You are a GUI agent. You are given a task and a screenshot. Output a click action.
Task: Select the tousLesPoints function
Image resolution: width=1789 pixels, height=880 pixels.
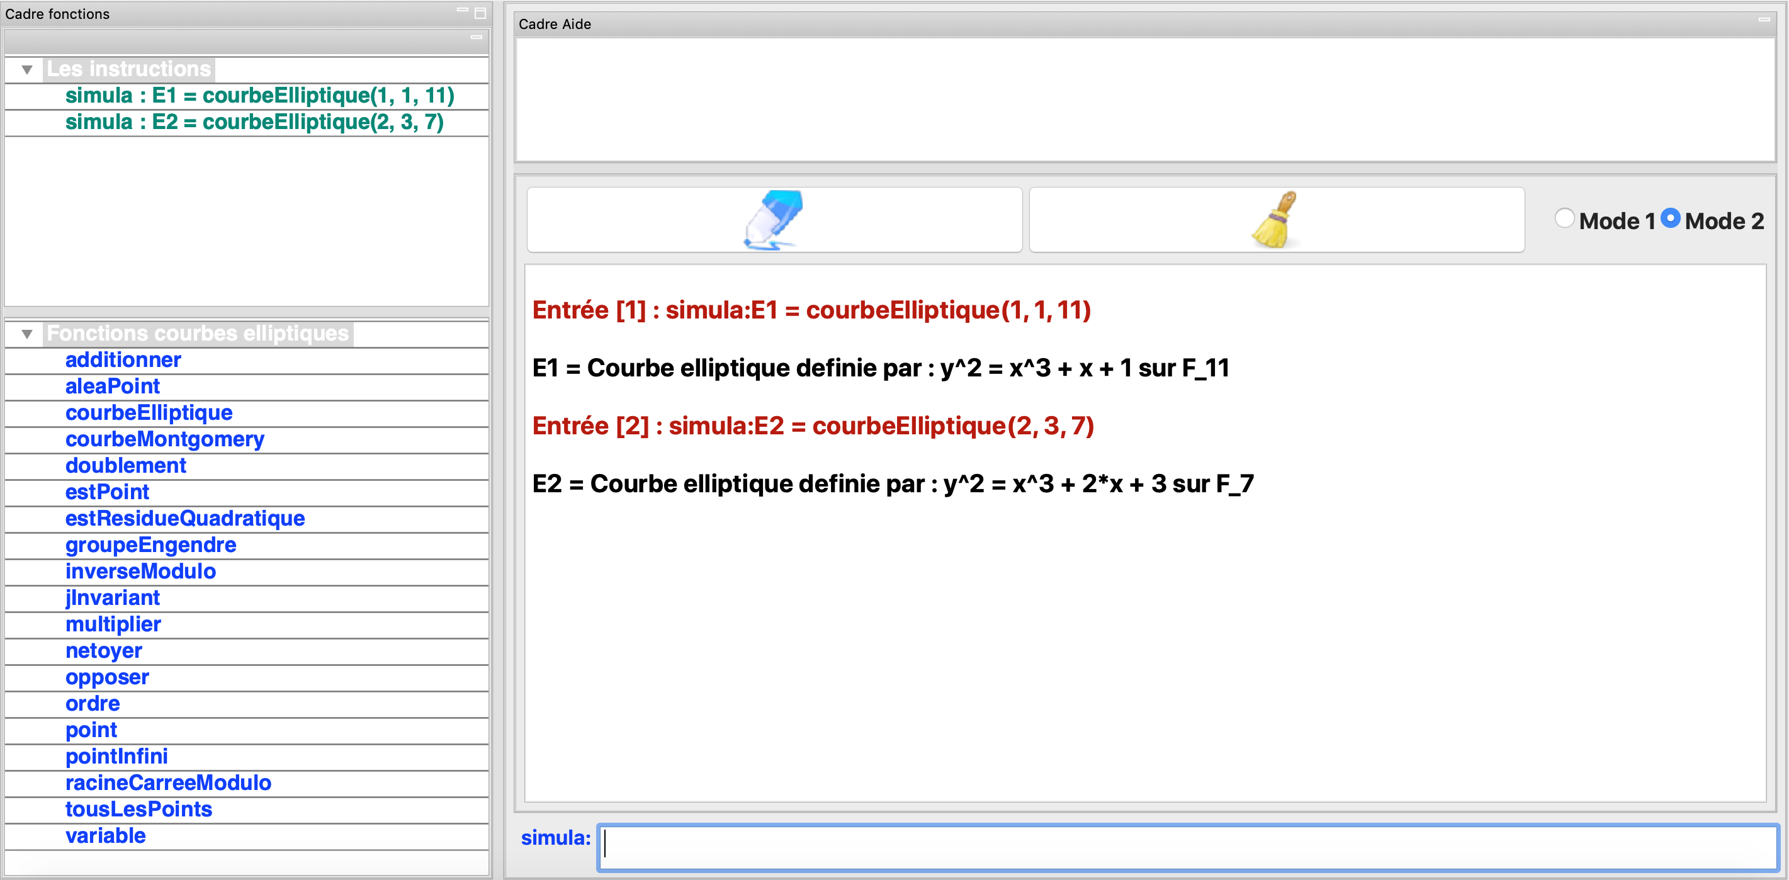pyautogui.click(x=138, y=809)
